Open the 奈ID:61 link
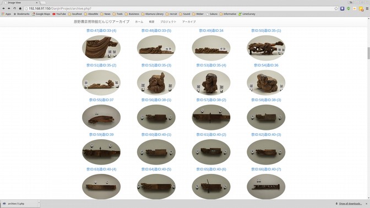The image size is (370, 208). click(211, 135)
